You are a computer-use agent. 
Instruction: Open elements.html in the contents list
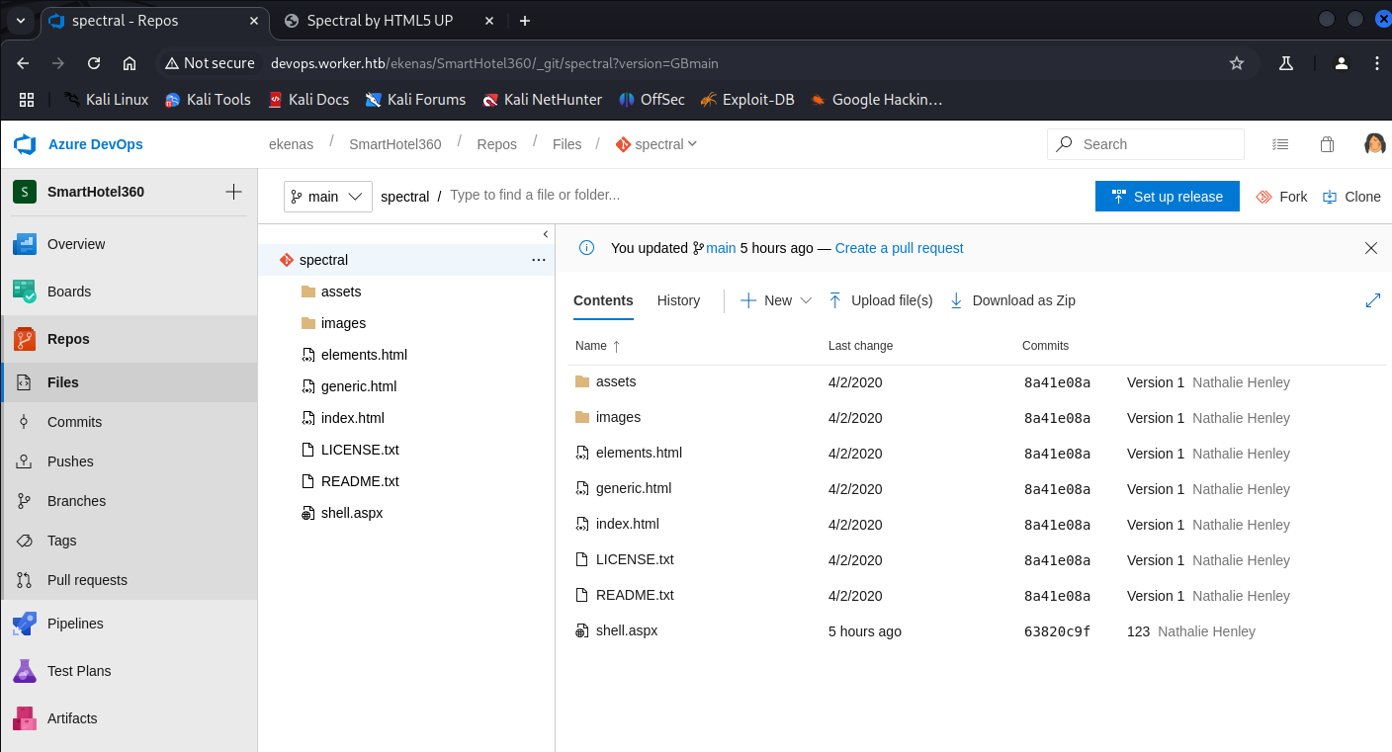pos(639,453)
